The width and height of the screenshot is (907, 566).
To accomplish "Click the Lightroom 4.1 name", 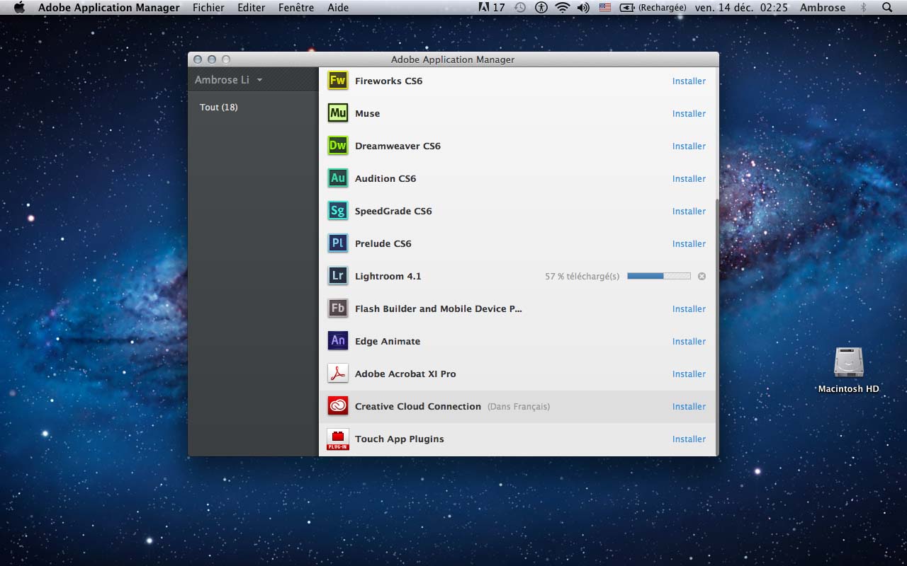I will 388,276.
